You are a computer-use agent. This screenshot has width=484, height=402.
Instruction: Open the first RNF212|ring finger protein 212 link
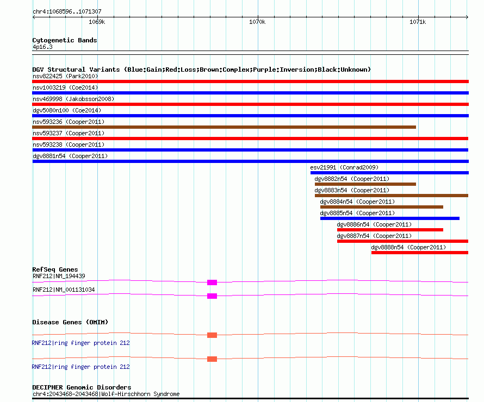click(x=81, y=343)
